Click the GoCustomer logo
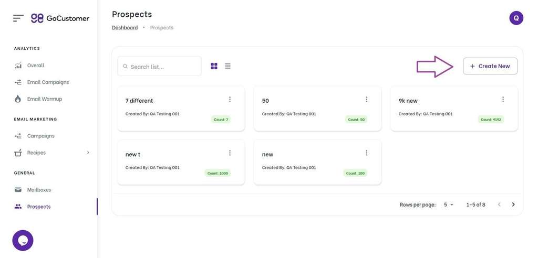 [x=60, y=18]
